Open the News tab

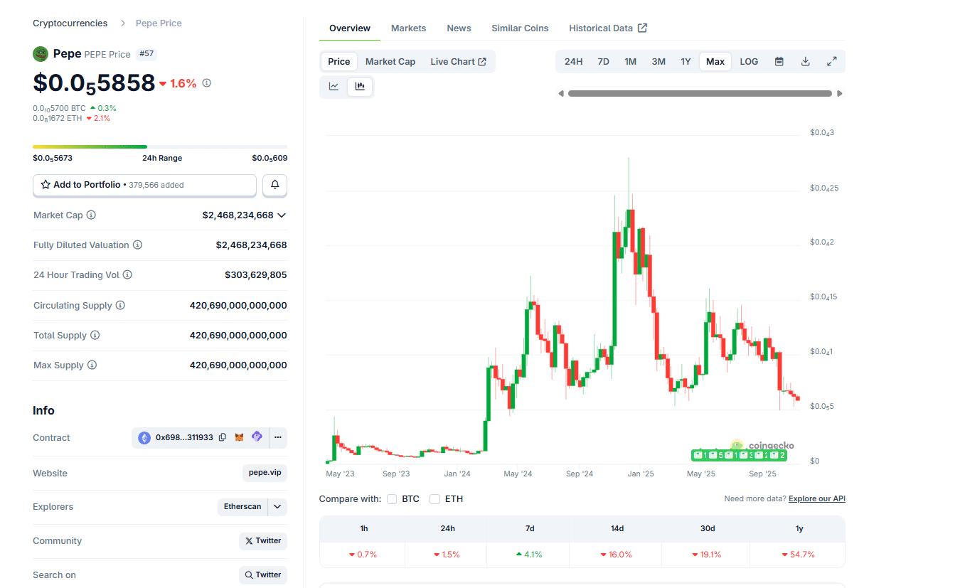459,28
